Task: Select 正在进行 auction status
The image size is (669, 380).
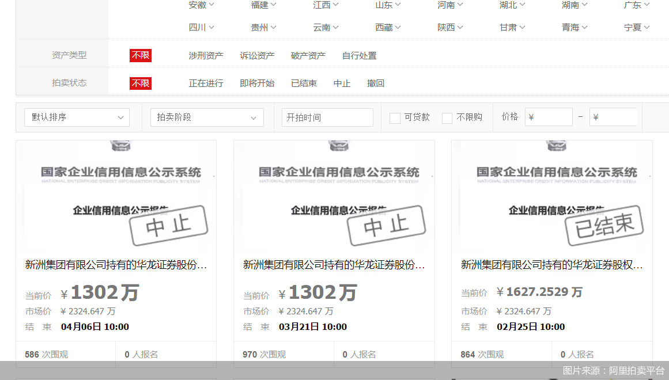Action: click(206, 83)
